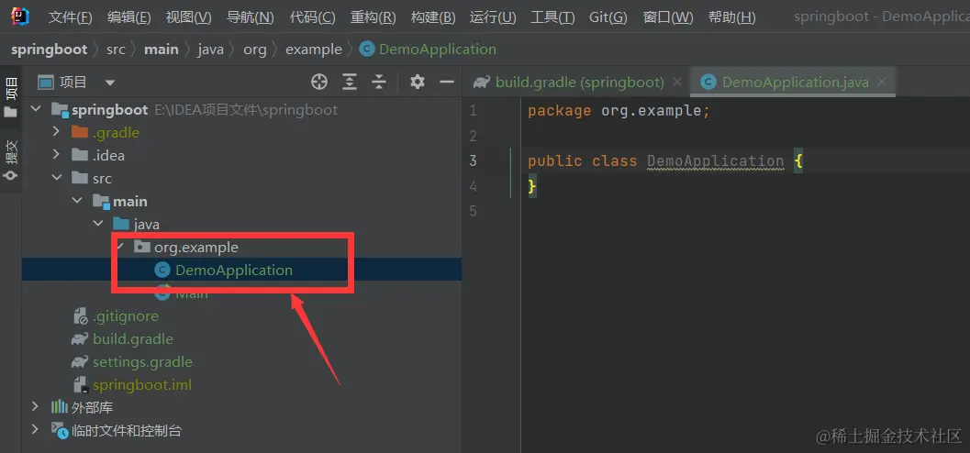Click the collapse all icon
970x453 pixels.
click(379, 82)
